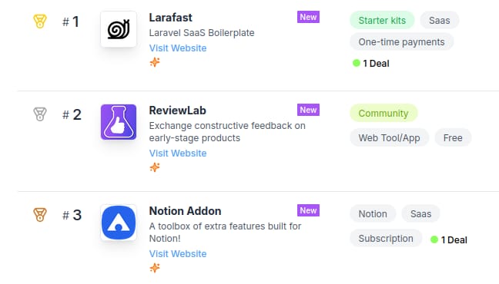Open the ReviewLab flask logo

point(119,122)
